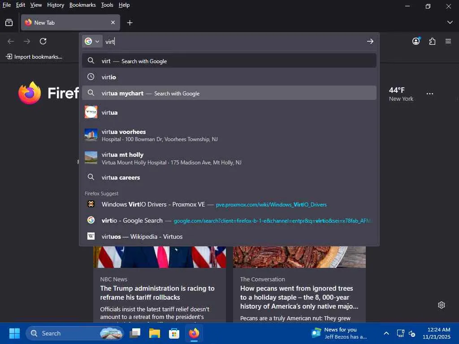Open the clock showing 12:24 AM

[437, 333]
